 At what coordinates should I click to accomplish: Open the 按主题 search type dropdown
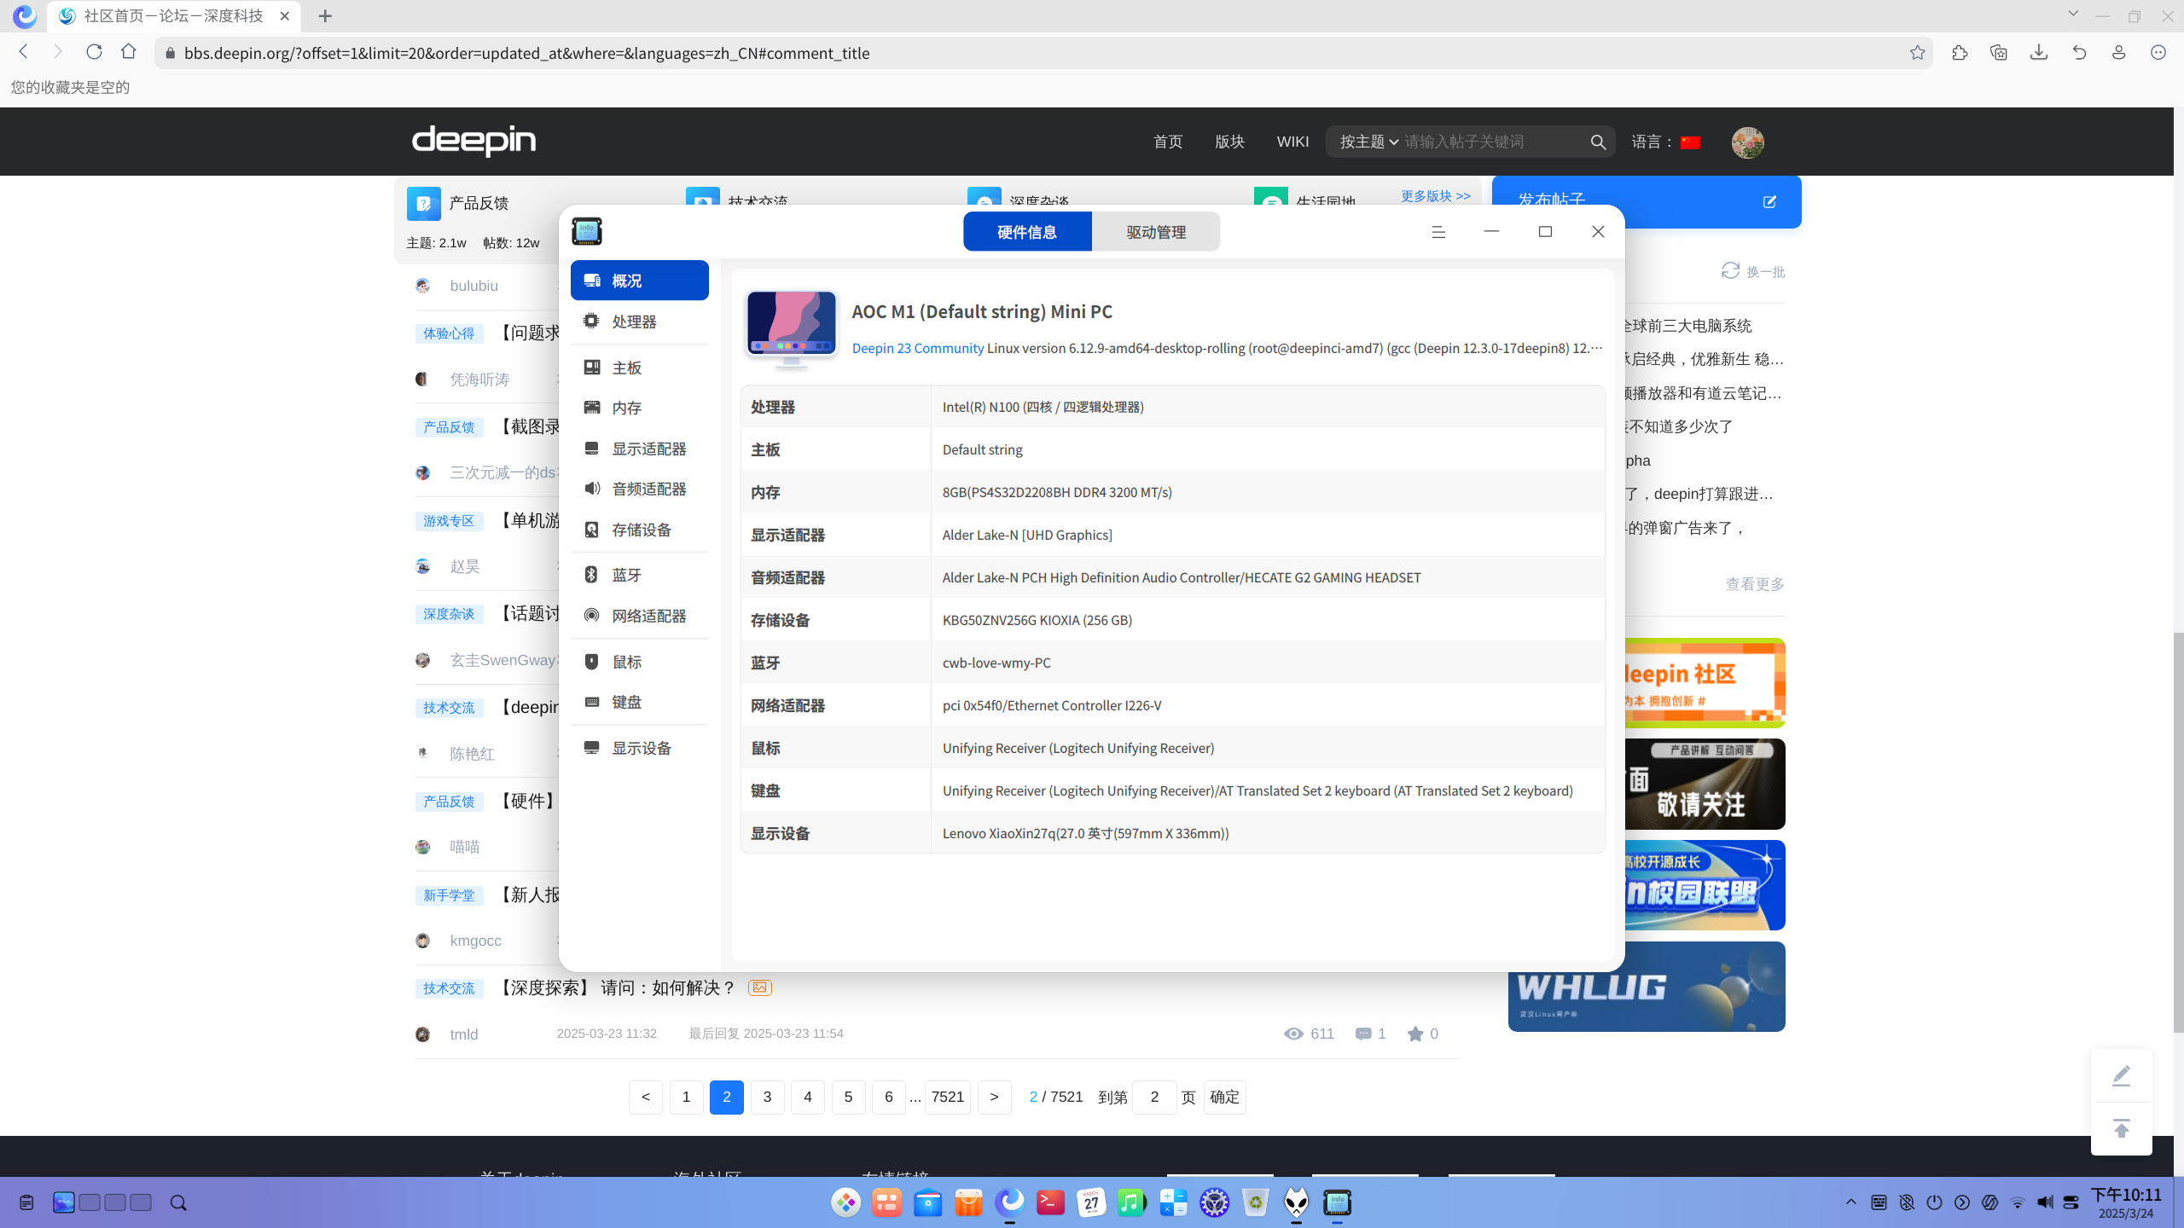(x=1368, y=142)
